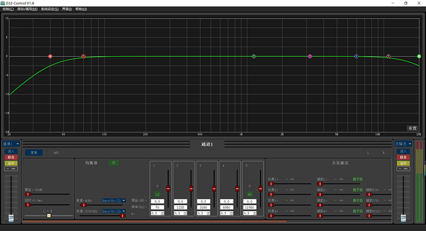Toggle the HS high-shelf button in band 5
Image resolution: width=426 pixels, height=231 pixels.
click(x=249, y=196)
